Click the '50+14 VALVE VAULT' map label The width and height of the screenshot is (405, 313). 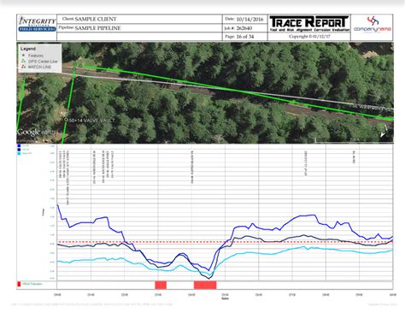coord(91,121)
